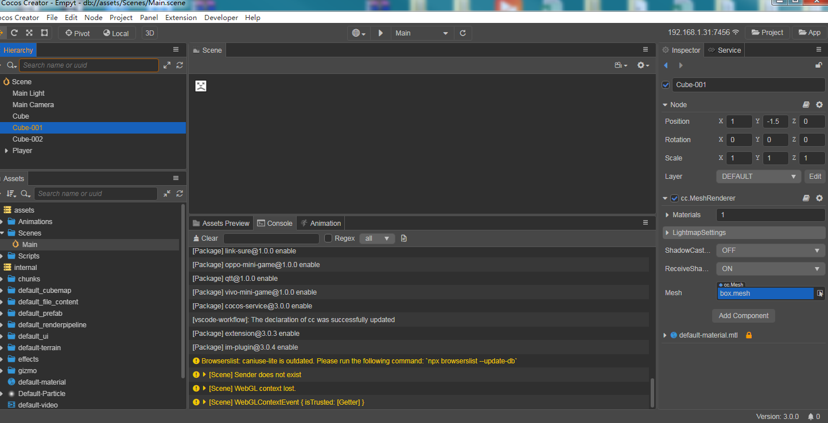Click the preview IP address 192.168.1.31:7456
The width and height of the screenshot is (828, 423).
[699, 33]
